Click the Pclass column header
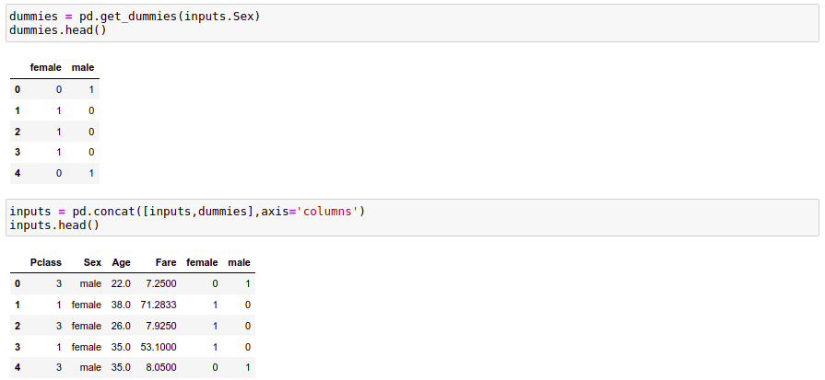Viewport: 825px width, 380px height. pos(46,262)
